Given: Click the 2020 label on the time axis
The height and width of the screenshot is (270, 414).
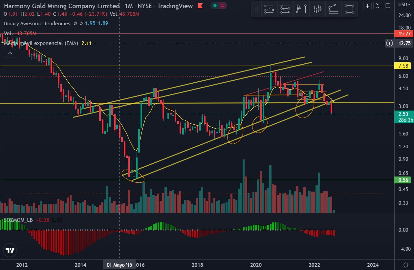Looking at the screenshot, I should 256,265.
